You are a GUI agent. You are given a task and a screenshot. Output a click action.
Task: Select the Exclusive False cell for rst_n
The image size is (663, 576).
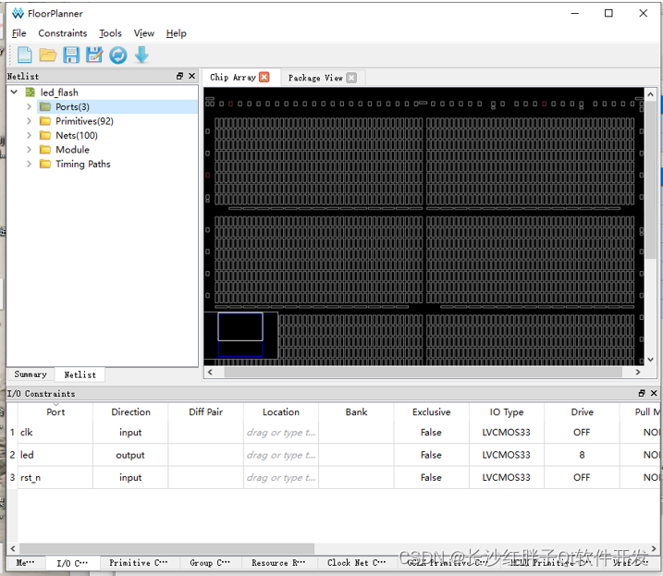(431, 477)
